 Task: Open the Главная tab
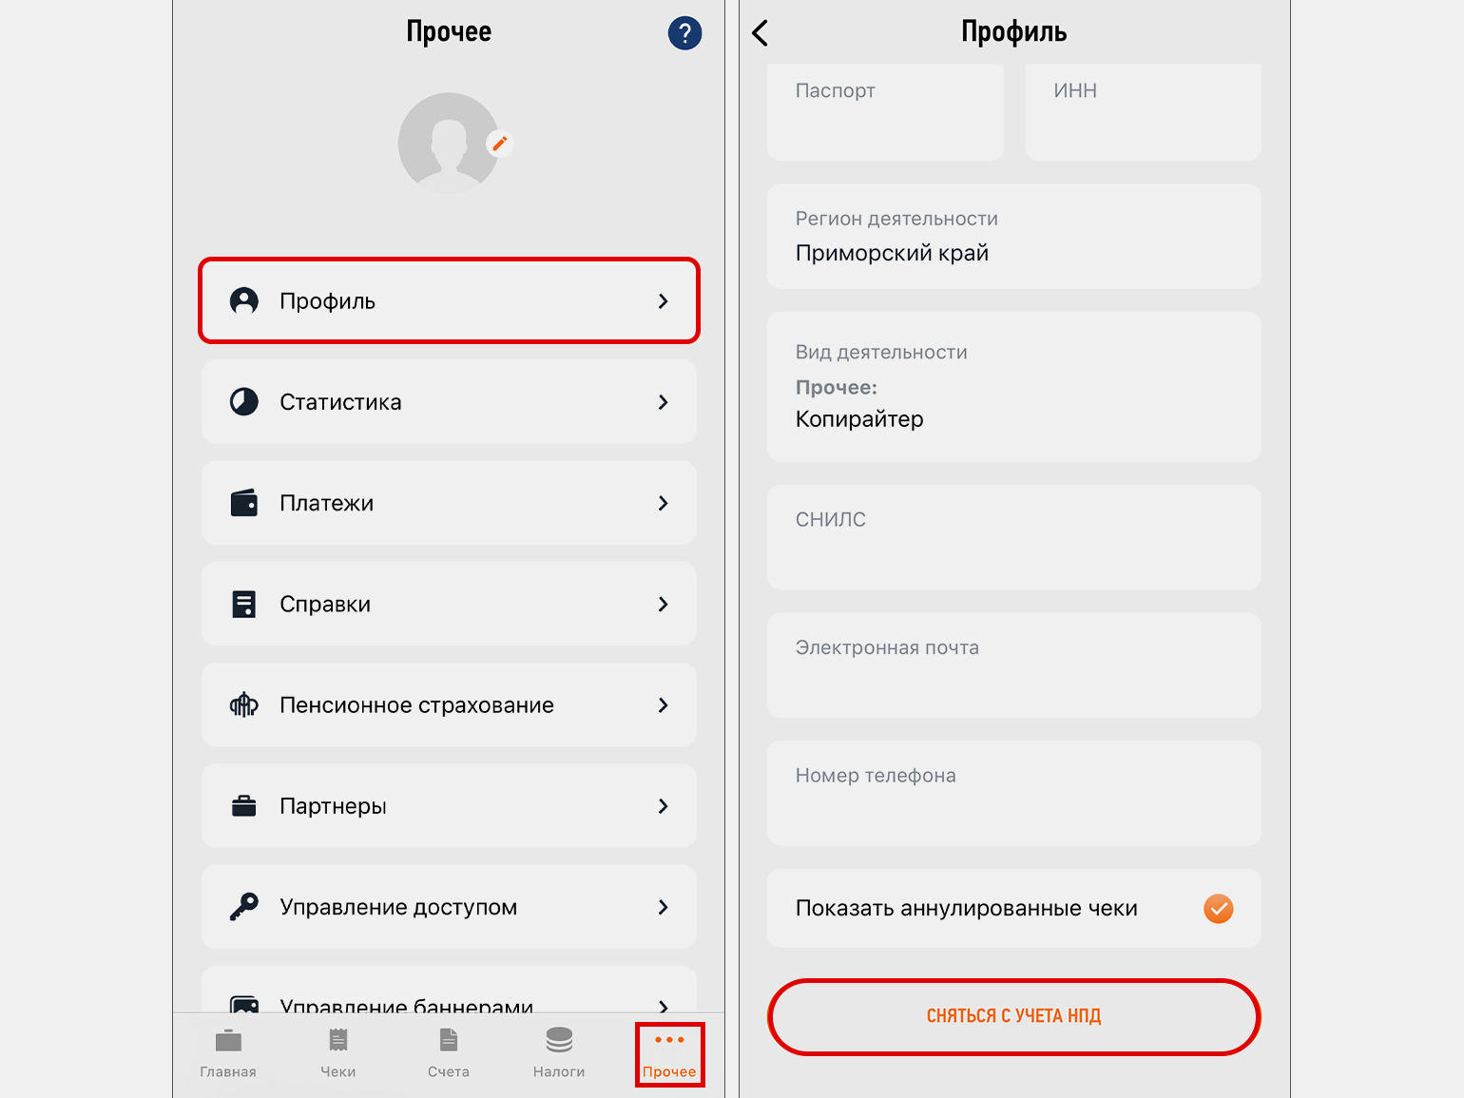pyautogui.click(x=228, y=1052)
